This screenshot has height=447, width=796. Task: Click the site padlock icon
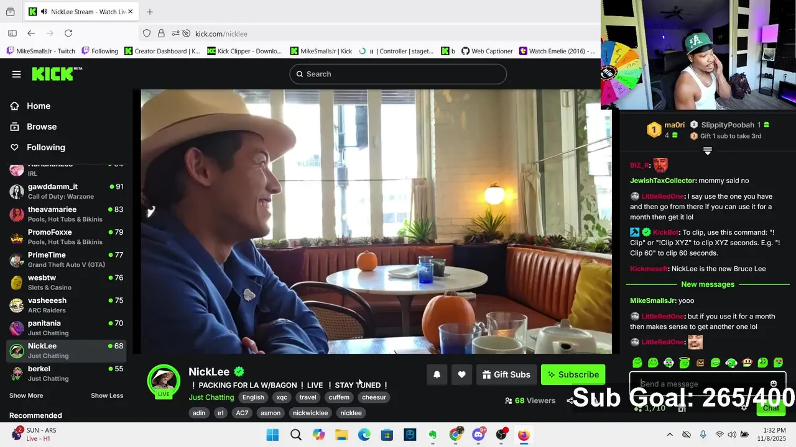(161, 34)
